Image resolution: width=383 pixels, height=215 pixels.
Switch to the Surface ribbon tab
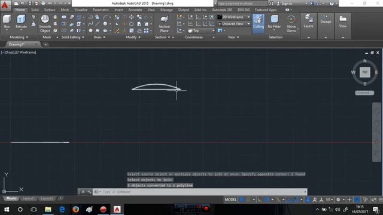pyautogui.click(x=50, y=10)
